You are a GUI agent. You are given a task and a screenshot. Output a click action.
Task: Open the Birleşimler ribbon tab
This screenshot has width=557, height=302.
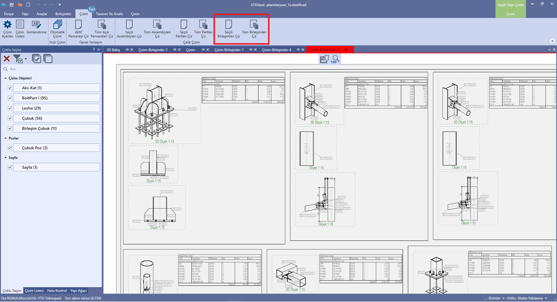click(x=63, y=14)
